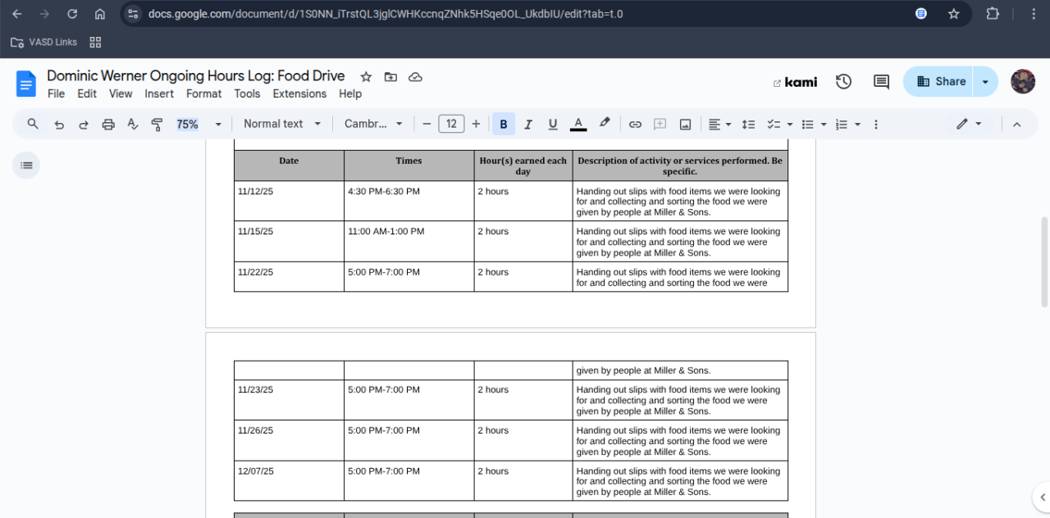Open the Insert menu
Viewport: 1050px width, 518px height.
tap(159, 93)
